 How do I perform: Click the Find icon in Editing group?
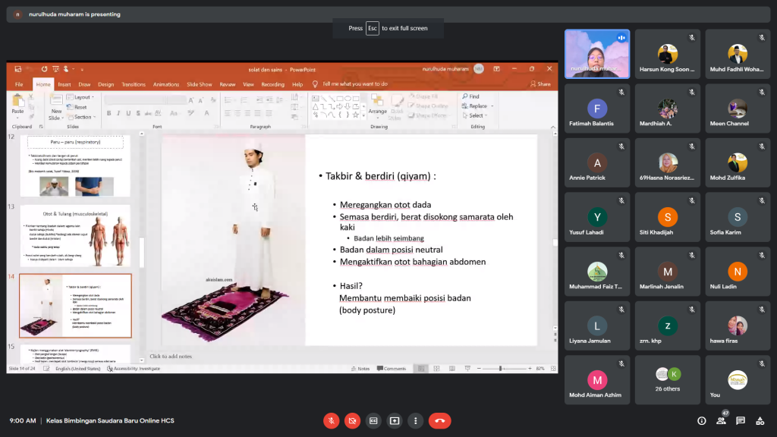[470, 97]
